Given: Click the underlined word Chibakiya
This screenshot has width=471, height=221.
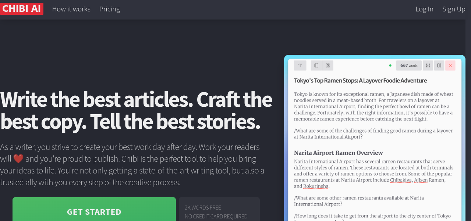Looking at the screenshot, I should tap(401, 180).
